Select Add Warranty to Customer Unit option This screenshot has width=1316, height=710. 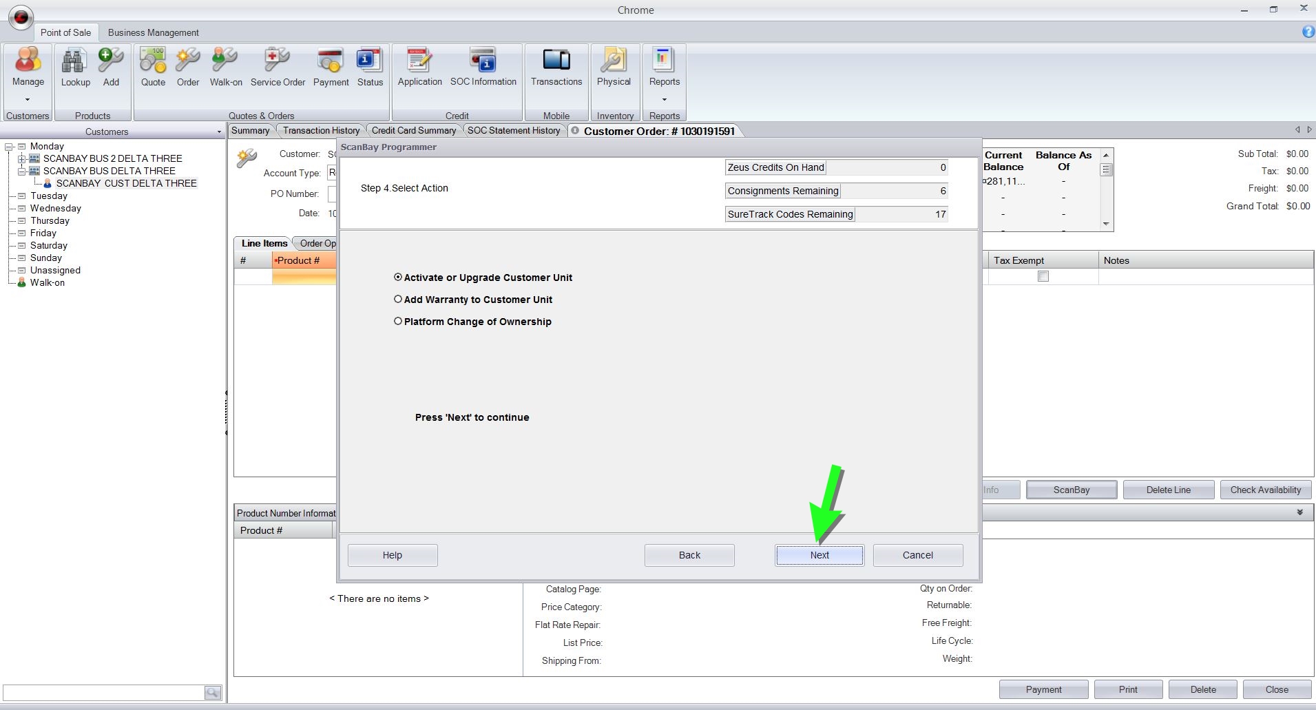point(398,300)
